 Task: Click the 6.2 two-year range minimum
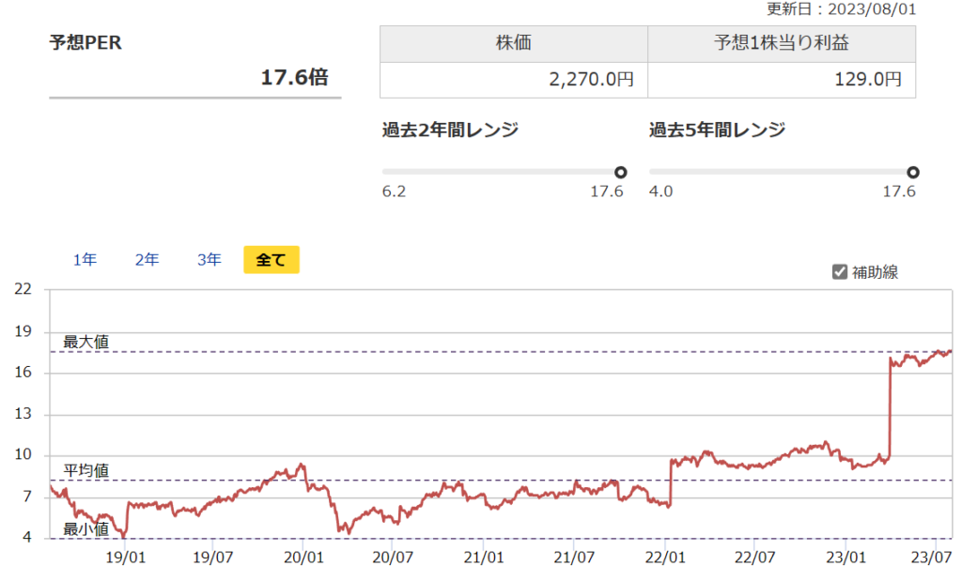coord(394,191)
